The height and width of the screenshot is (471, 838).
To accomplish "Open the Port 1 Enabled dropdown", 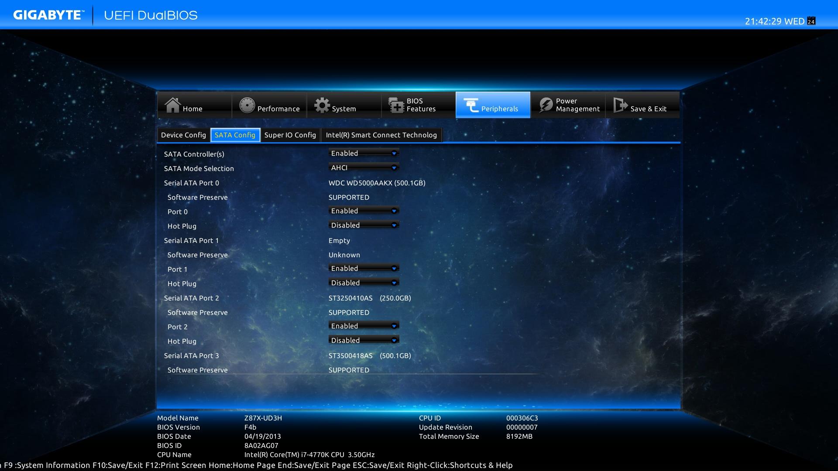I will click(x=364, y=269).
